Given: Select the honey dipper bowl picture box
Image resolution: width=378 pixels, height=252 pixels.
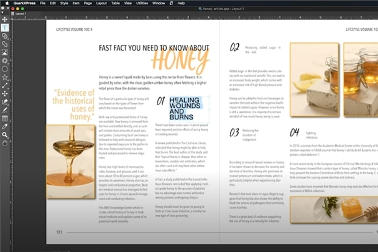Looking at the screenshot, I should click(x=71, y=162).
